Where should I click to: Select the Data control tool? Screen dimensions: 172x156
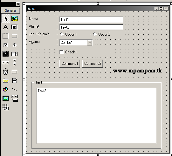click(x=15, y=98)
